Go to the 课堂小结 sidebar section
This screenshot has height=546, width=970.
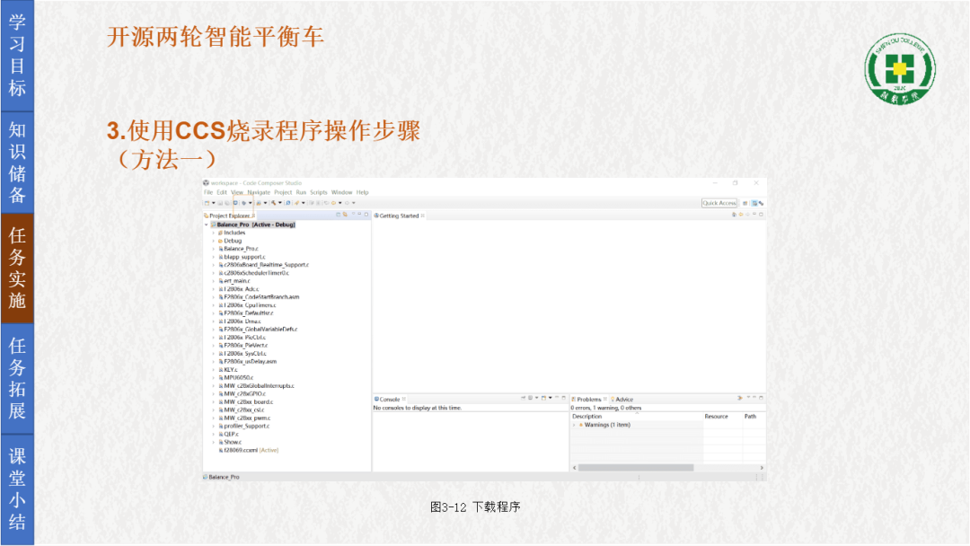point(17,489)
